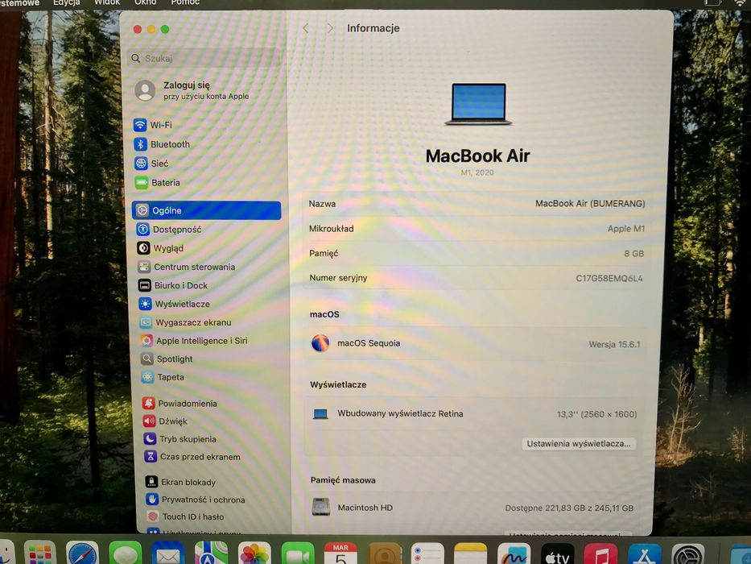Open System Settings gear in Dock
The width and height of the screenshot is (751, 564).
pos(687,555)
